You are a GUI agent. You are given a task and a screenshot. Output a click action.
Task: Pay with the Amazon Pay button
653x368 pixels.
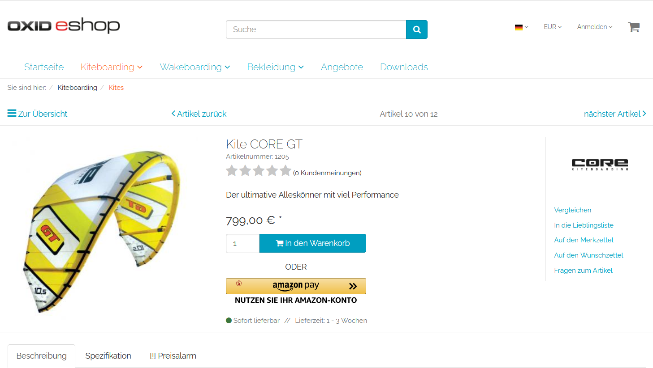(296, 286)
